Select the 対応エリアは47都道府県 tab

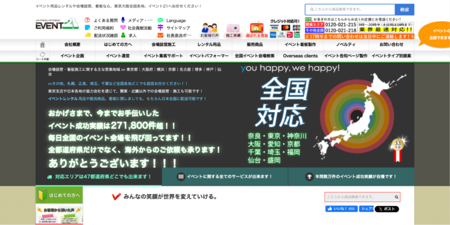pos(99,177)
